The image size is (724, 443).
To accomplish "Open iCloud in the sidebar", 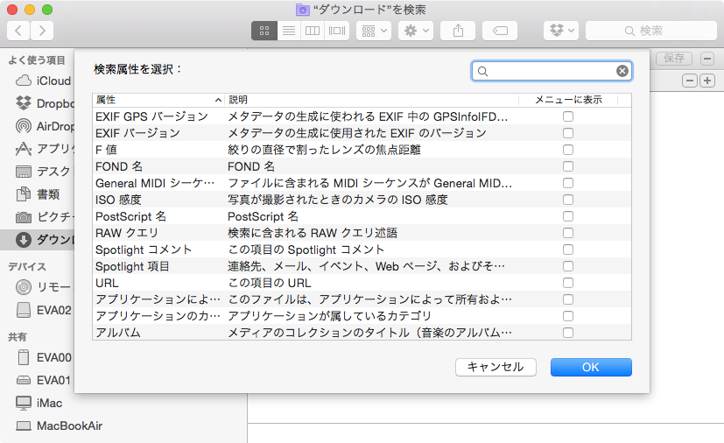I will (44, 81).
